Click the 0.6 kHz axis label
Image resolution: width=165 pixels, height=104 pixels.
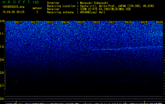pos(2,99)
